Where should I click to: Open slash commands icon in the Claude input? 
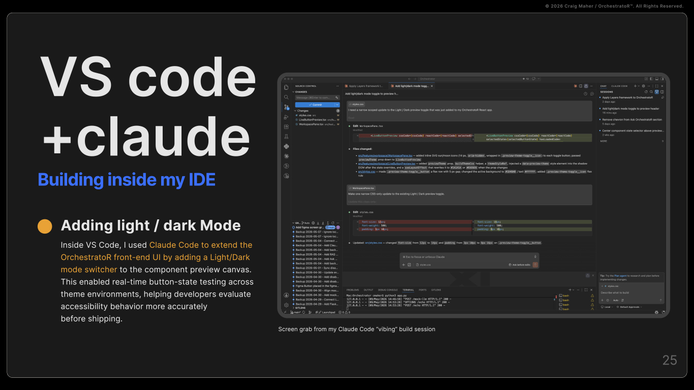click(409, 265)
